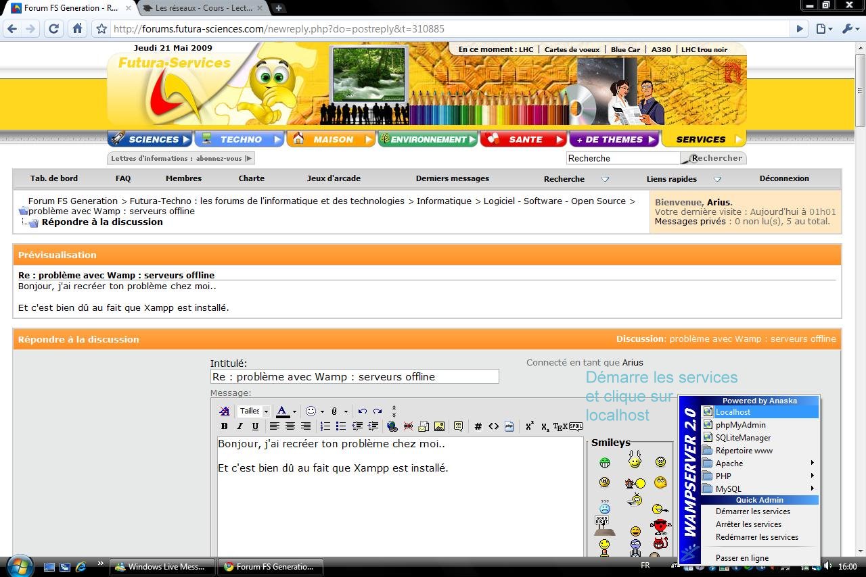Toggle underline formatting

[x=255, y=426]
